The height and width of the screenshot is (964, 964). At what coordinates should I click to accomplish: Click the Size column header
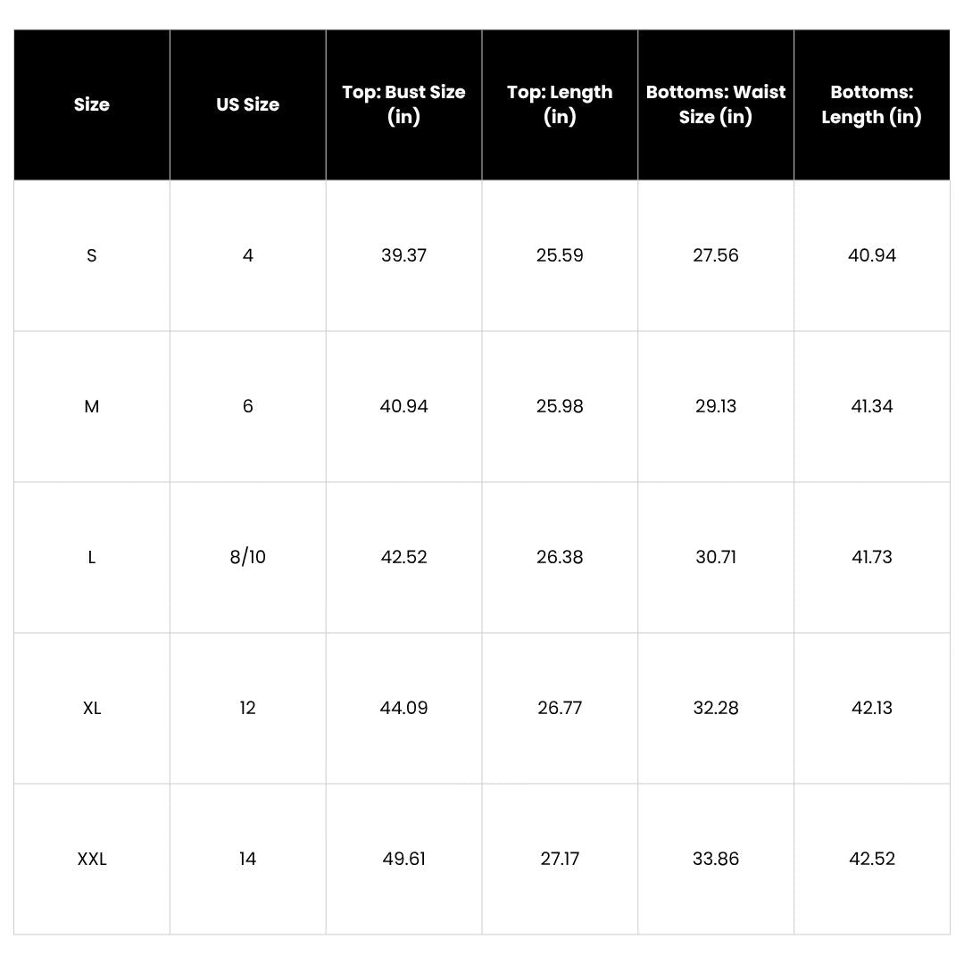92,104
